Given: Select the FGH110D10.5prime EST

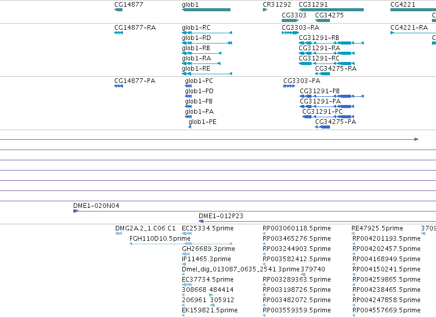Looking at the screenshot, I should (181, 244).
